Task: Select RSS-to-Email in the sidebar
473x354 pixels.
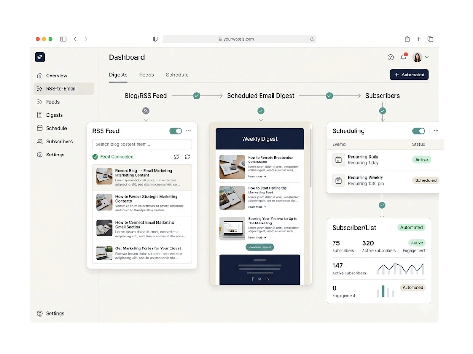Action: tap(64, 88)
